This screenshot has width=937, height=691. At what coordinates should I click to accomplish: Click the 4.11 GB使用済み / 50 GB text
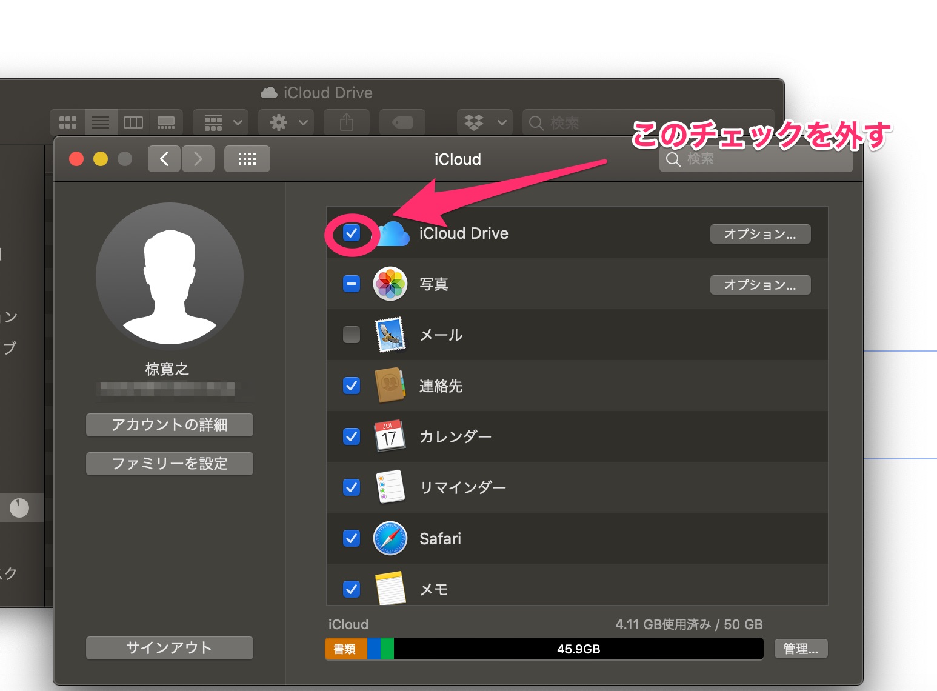[x=689, y=624]
